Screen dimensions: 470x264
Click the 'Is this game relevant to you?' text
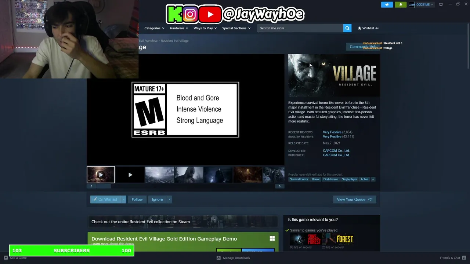312,220
